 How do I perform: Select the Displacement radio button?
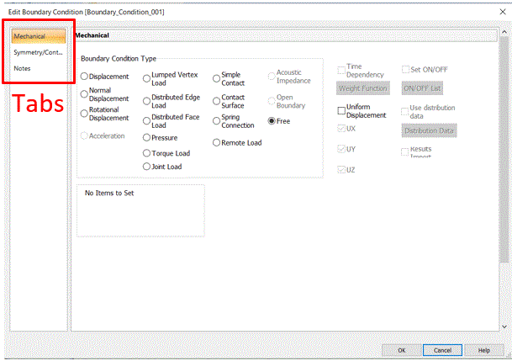[x=84, y=77]
